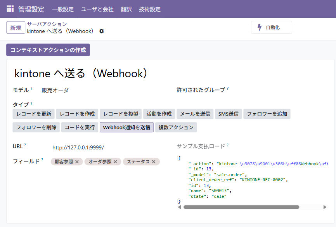336x227 pixels.
Task: Select the Webhook通知を送信 type
Action: pos(126,127)
